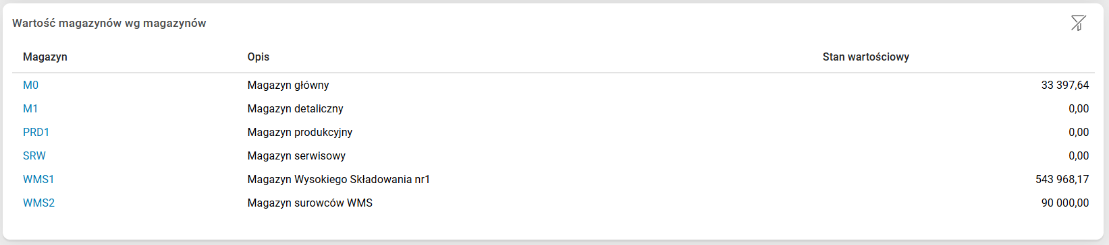Viewport: 1109px width, 245px height.
Task: Open the WMS2 warehouse link
Action: pyautogui.click(x=38, y=203)
